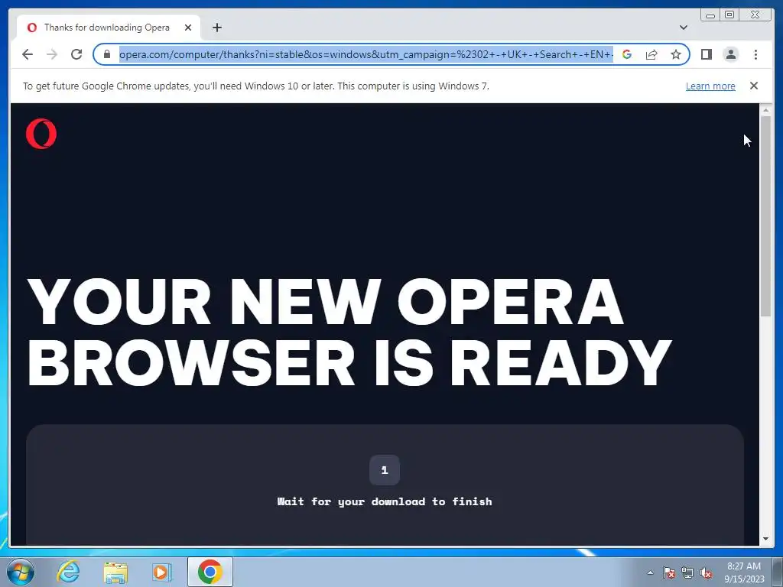The height and width of the screenshot is (587, 783).
Task: Restore down the Chrome window
Action: tap(729, 15)
